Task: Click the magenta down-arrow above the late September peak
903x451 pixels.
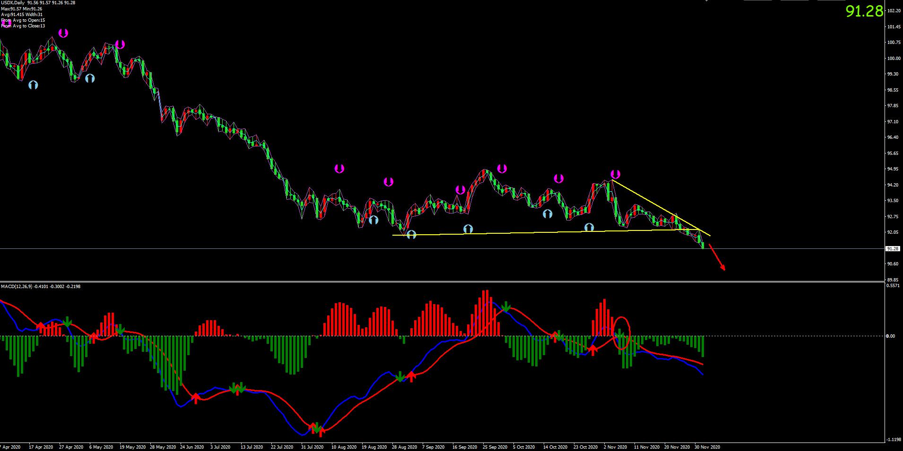Action: pyautogui.click(x=502, y=168)
